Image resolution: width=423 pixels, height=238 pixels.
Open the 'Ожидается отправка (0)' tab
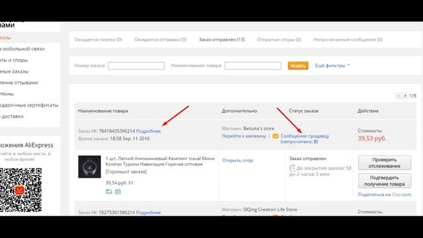point(160,40)
